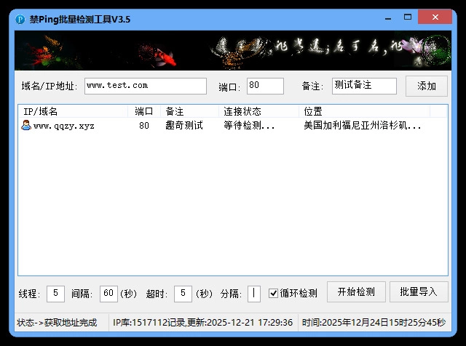The height and width of the screenshot is (346, 466).
Task: Click the 端口 column header
Action: tap(144, 111)
